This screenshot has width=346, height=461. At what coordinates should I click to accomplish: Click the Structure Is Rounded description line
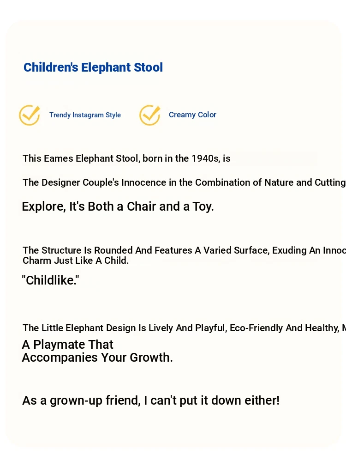pyautogui.click(x=184, y=250)
